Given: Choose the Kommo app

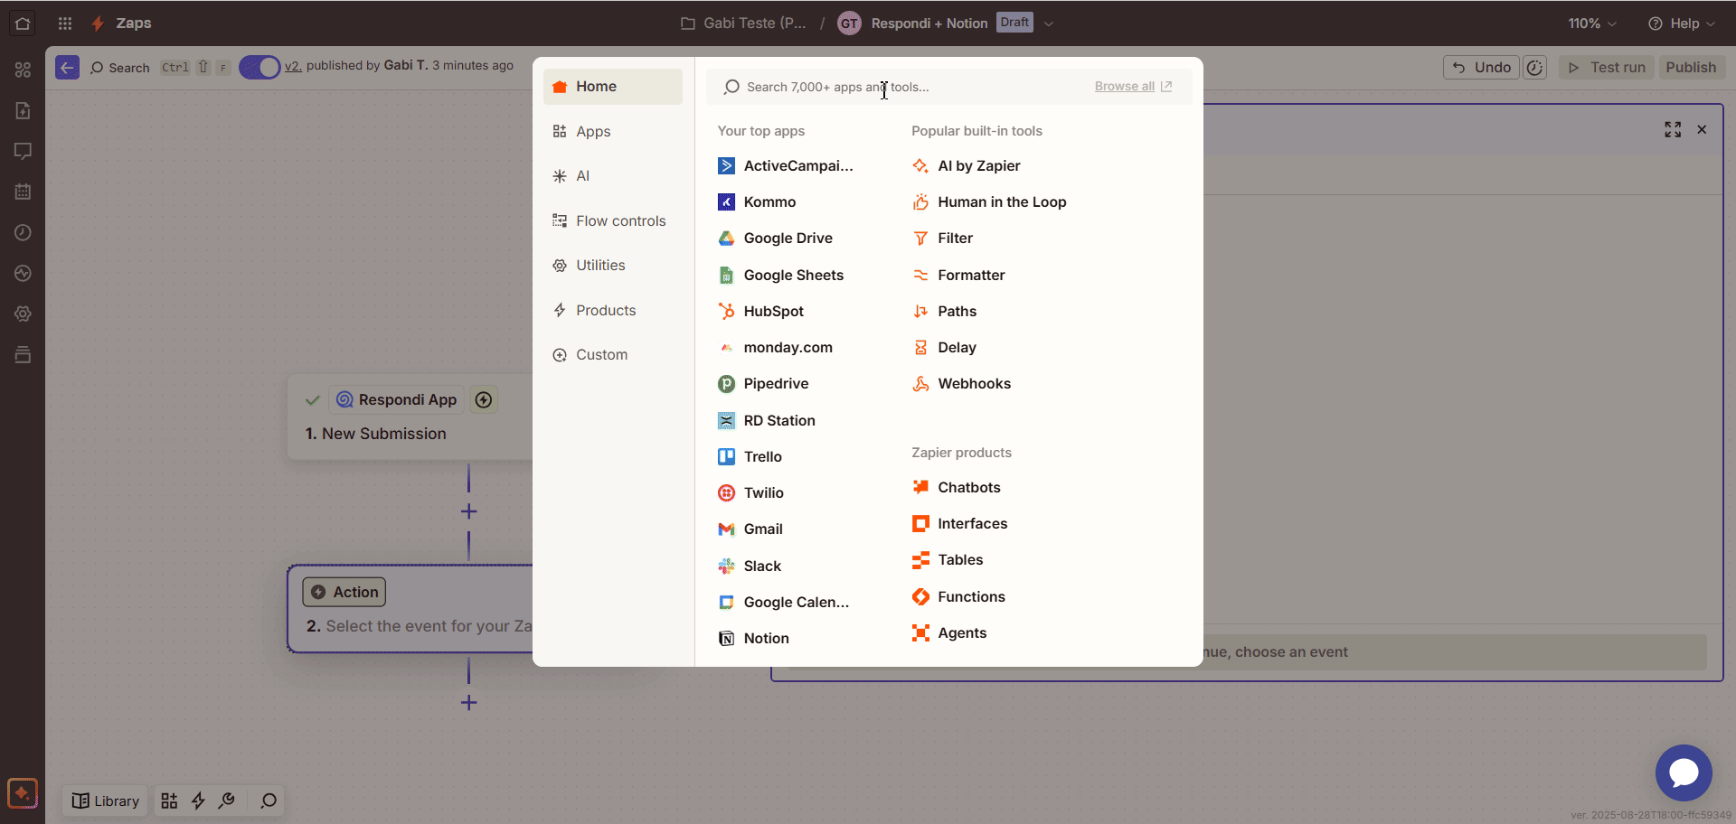Looking at the screenshot, I should 758,202.
